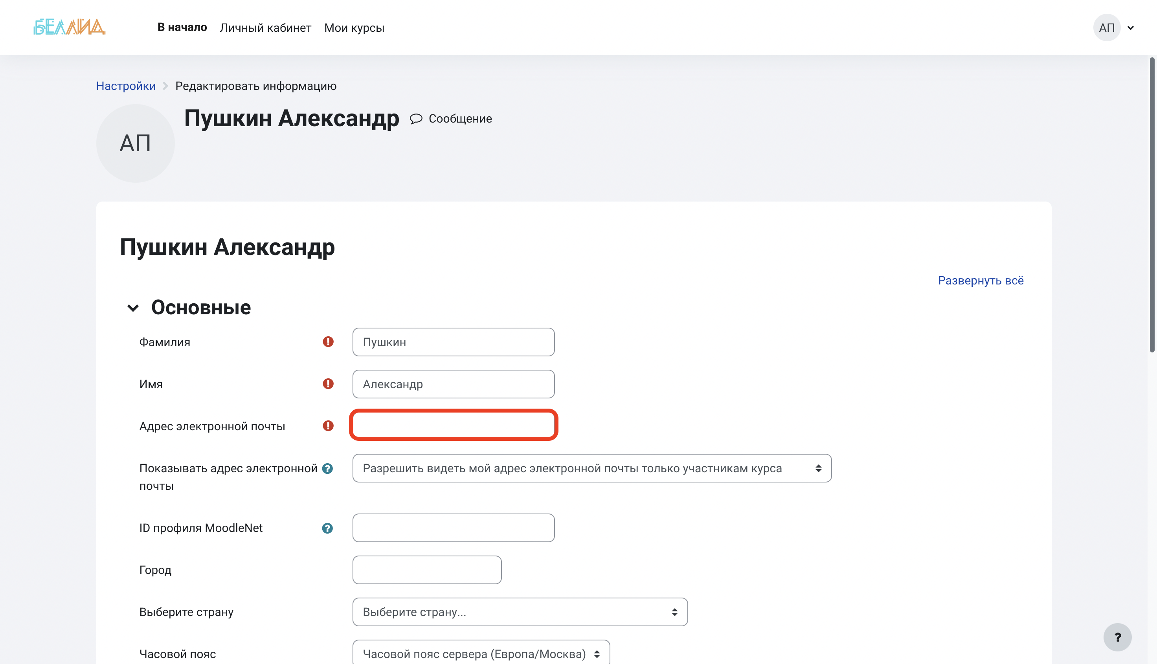Click the Настройки breadcrumb link
The image size is (1157, 664).
click(x=126, y=86)
